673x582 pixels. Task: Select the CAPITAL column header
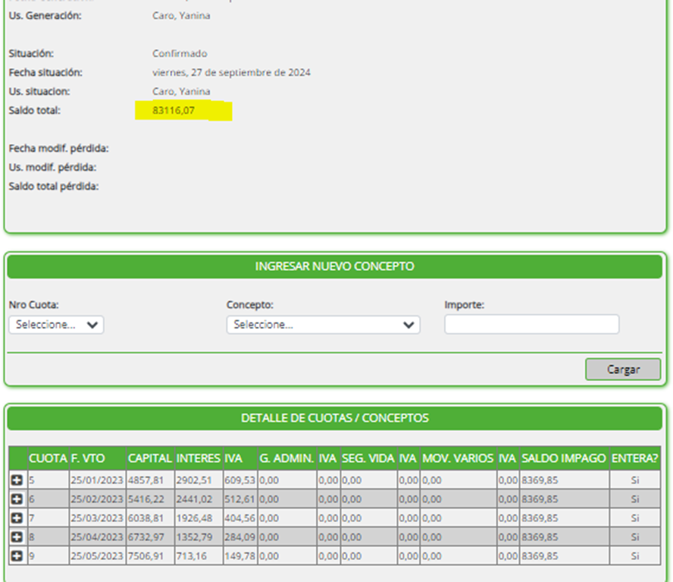149,458
